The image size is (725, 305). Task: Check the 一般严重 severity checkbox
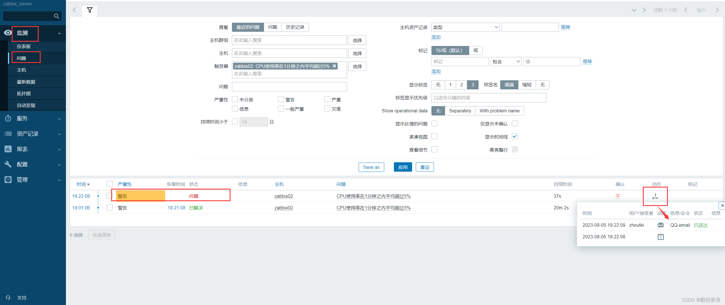(x=281, y=108)
